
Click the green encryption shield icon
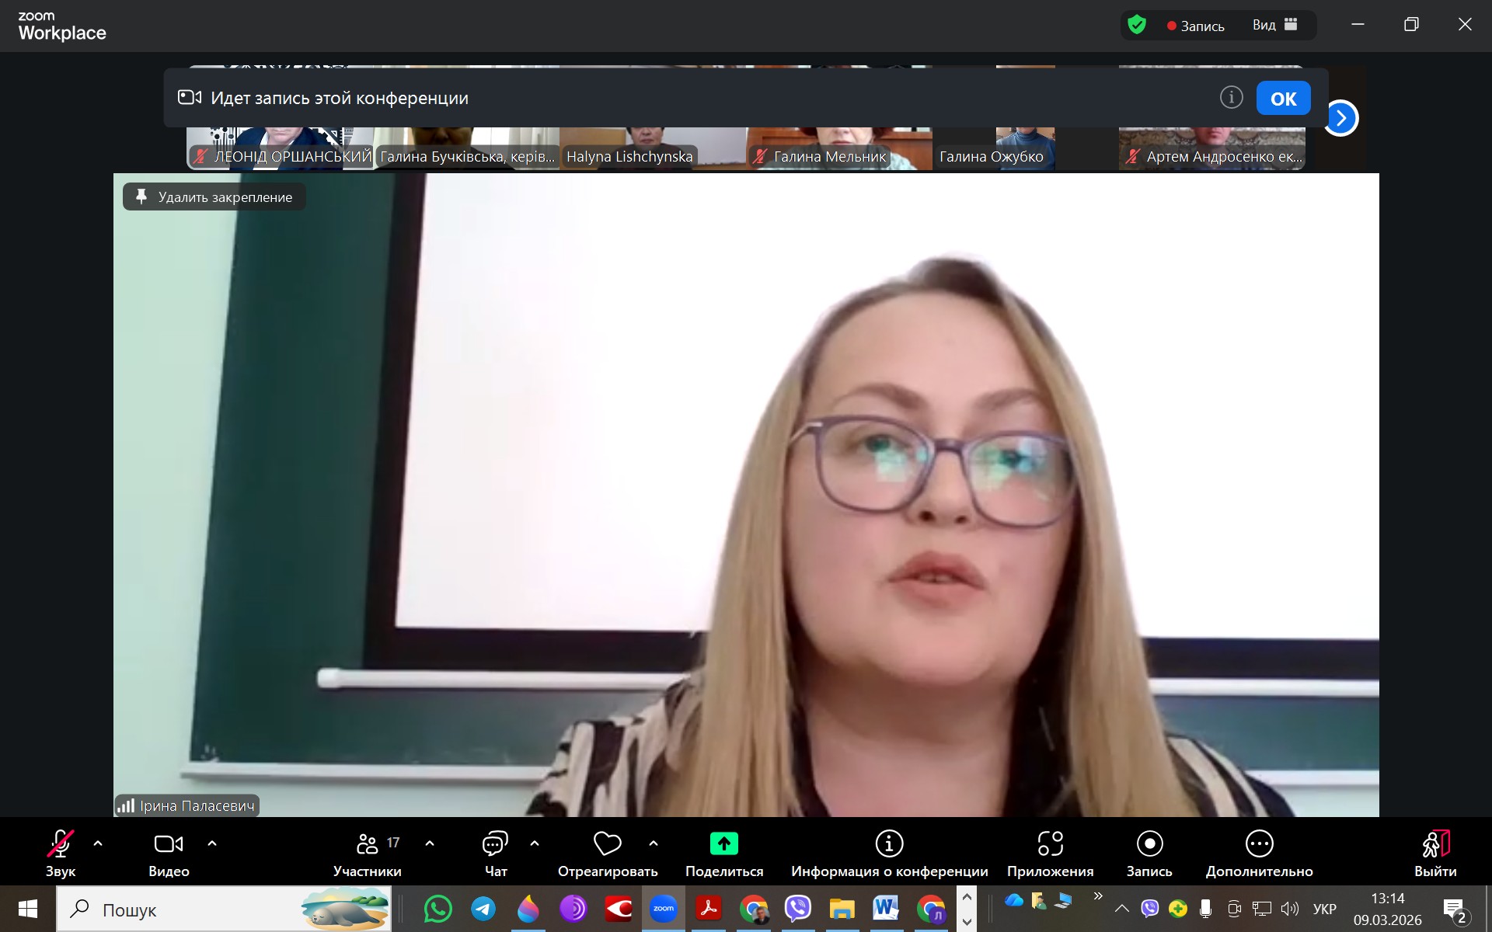[1137, 25]
